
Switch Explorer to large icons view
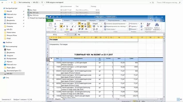pos(181,99)
